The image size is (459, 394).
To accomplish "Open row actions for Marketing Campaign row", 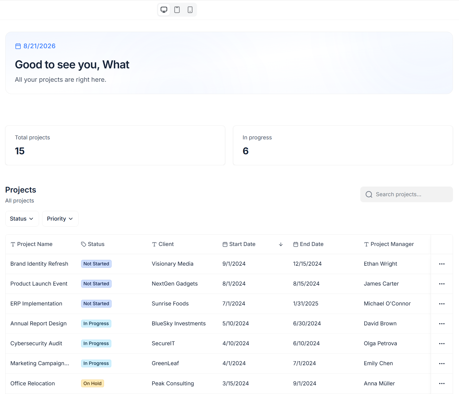I will [x=442, y=363].
